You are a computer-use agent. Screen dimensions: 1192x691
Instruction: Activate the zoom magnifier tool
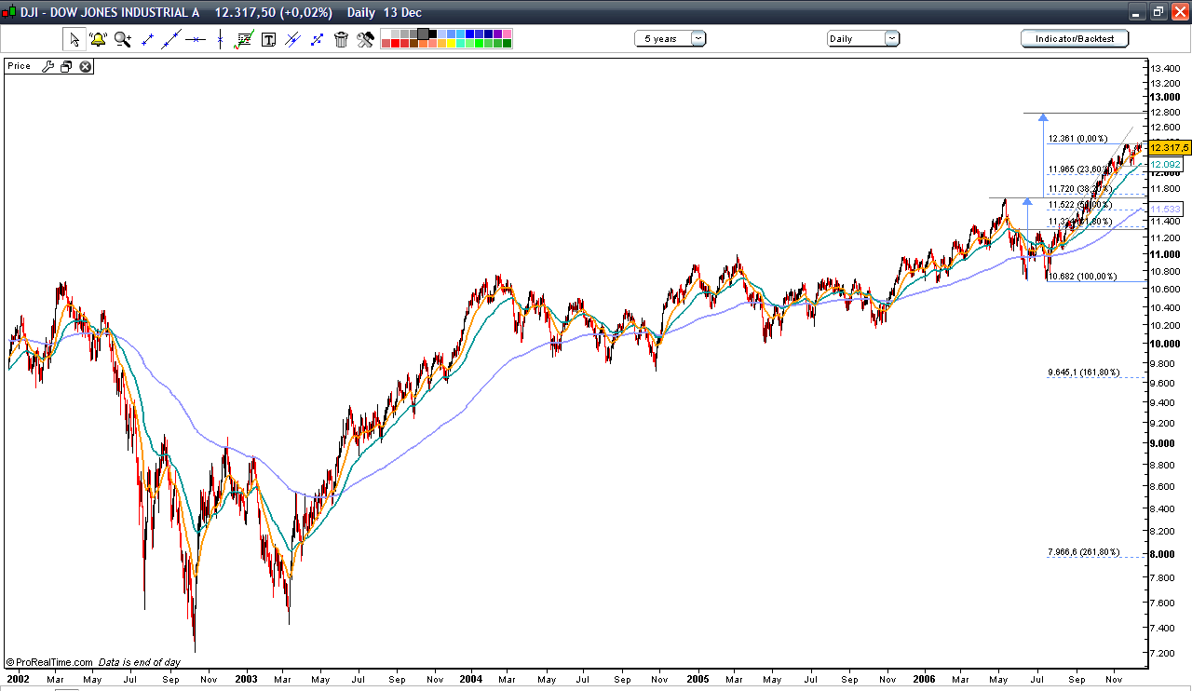(x=121, y=39)
